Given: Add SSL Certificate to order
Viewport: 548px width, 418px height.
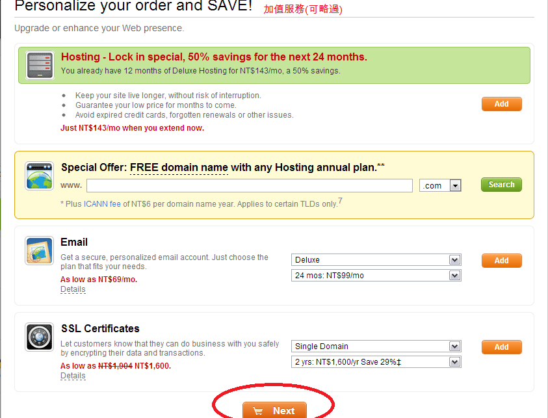Looking at the screenshot, I should point(501,347).
